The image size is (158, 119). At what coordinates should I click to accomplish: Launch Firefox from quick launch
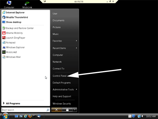30,116
